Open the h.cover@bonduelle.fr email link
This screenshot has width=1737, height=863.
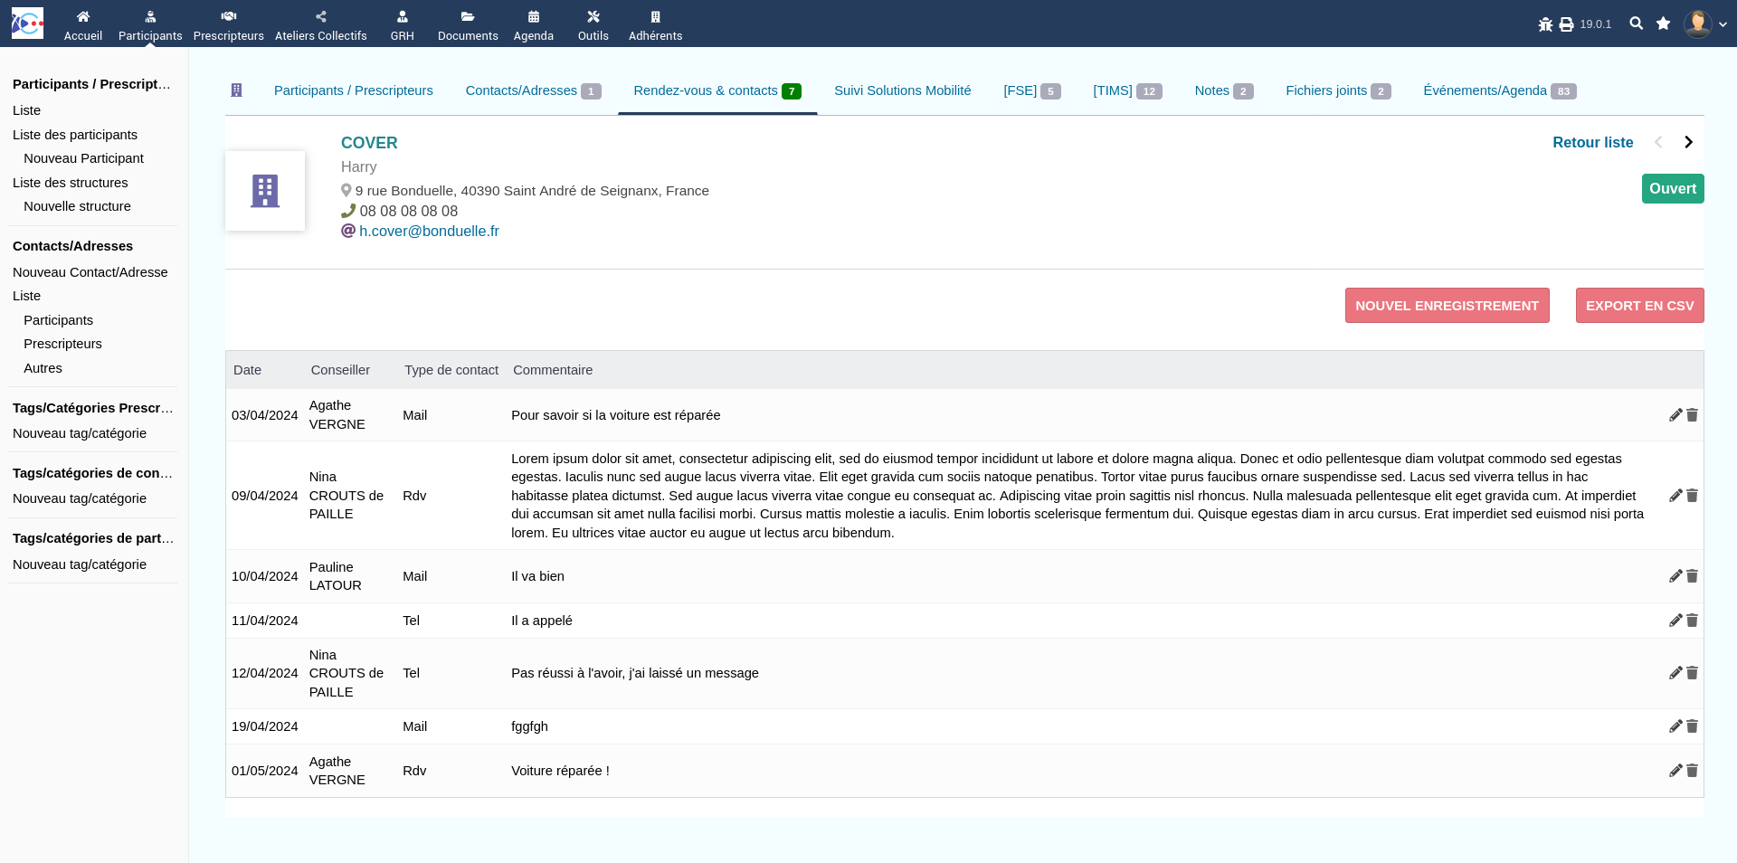tap(429, 231)
